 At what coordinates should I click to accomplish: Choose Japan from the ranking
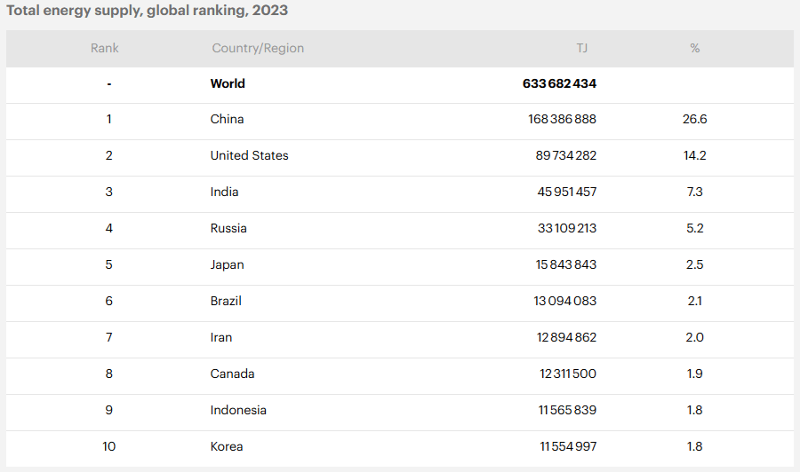click(x=227, y=264)
